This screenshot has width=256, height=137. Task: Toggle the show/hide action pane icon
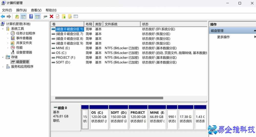38,17
